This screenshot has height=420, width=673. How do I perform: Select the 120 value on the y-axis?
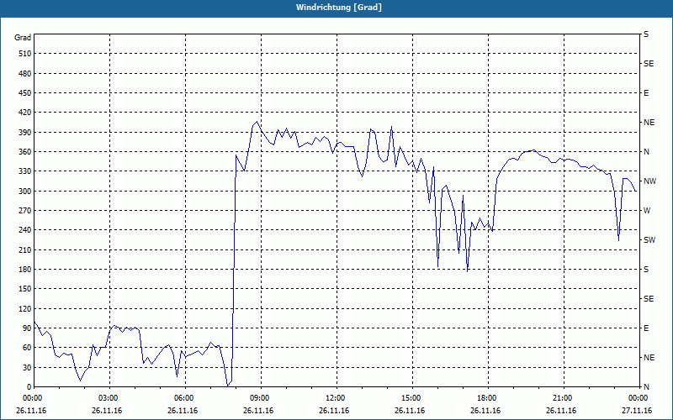coord(25,308)
